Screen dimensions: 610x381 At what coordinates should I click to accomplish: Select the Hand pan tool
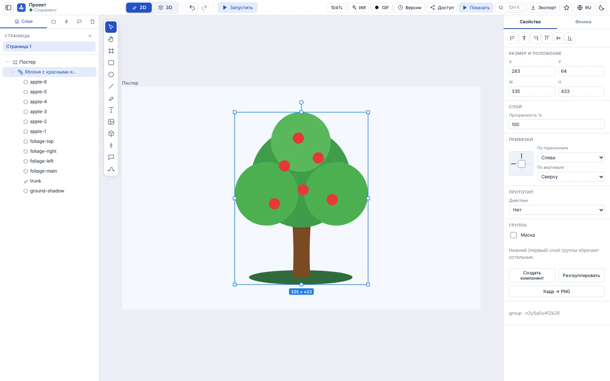(111, 39)
